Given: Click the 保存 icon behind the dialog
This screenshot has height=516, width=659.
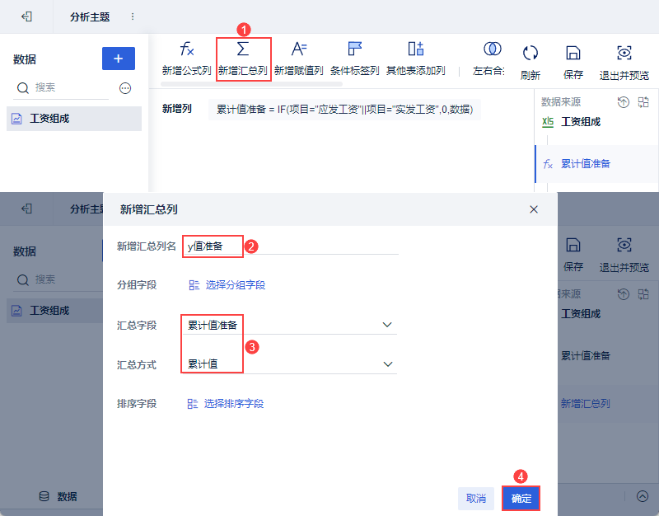Looking at the screenshot, I should (x=573, y=245).
